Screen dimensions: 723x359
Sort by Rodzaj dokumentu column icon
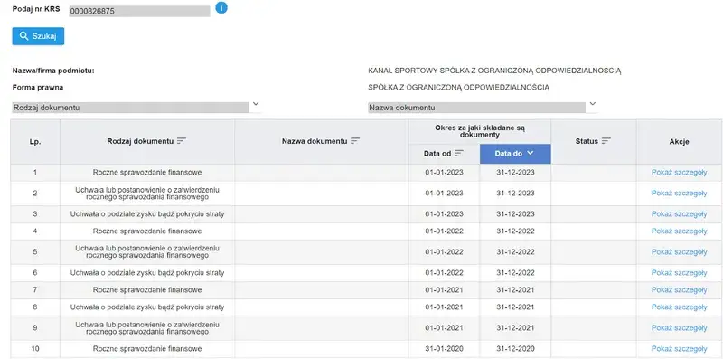click(x=182, y=141)
